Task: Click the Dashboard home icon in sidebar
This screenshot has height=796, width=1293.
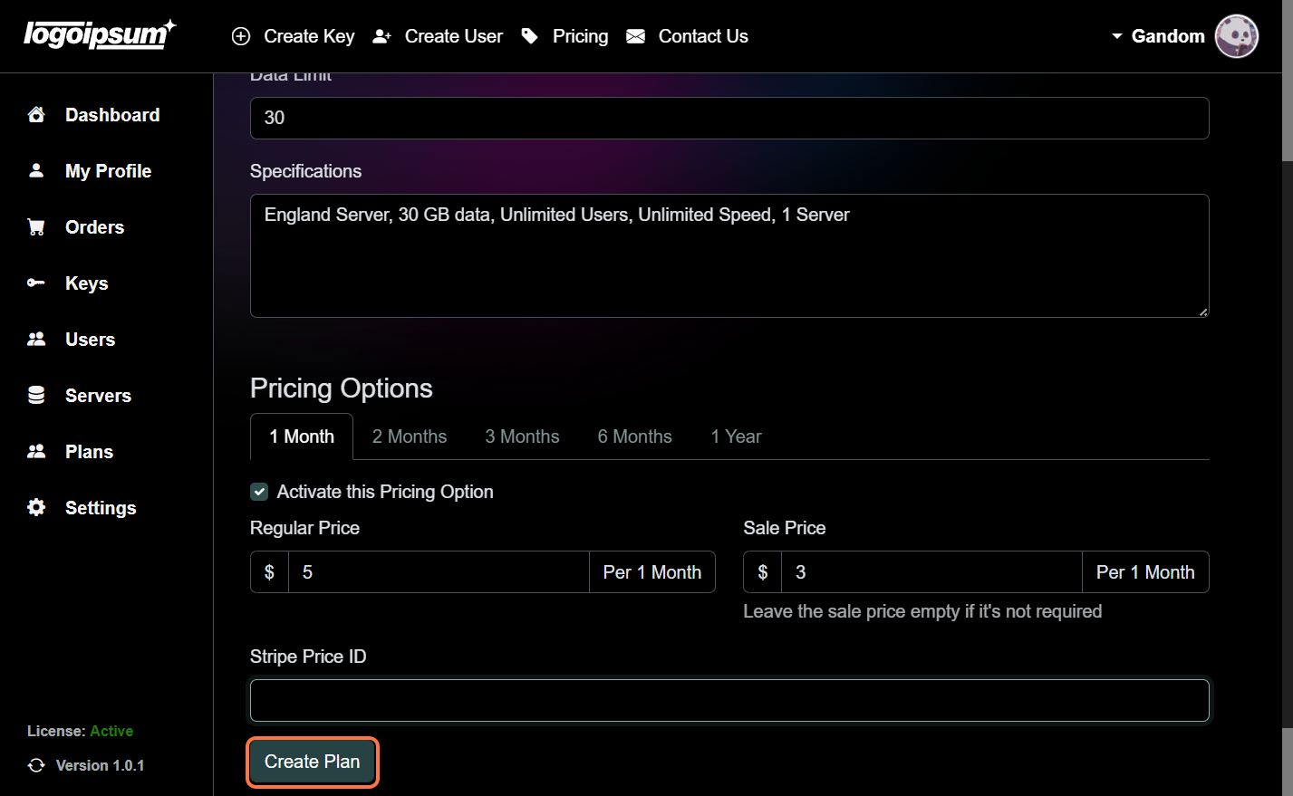Action: [36, 115]
